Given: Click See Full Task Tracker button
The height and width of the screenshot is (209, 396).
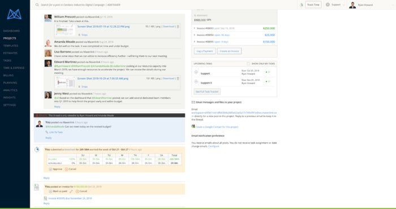Looking at the screenshot, I should pyautogui.click(x=207, y=92).
